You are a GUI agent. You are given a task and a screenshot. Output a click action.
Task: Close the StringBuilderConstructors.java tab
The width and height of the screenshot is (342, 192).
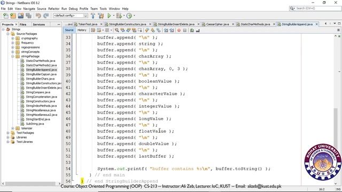pyautogui.click(x=150, y=24)
